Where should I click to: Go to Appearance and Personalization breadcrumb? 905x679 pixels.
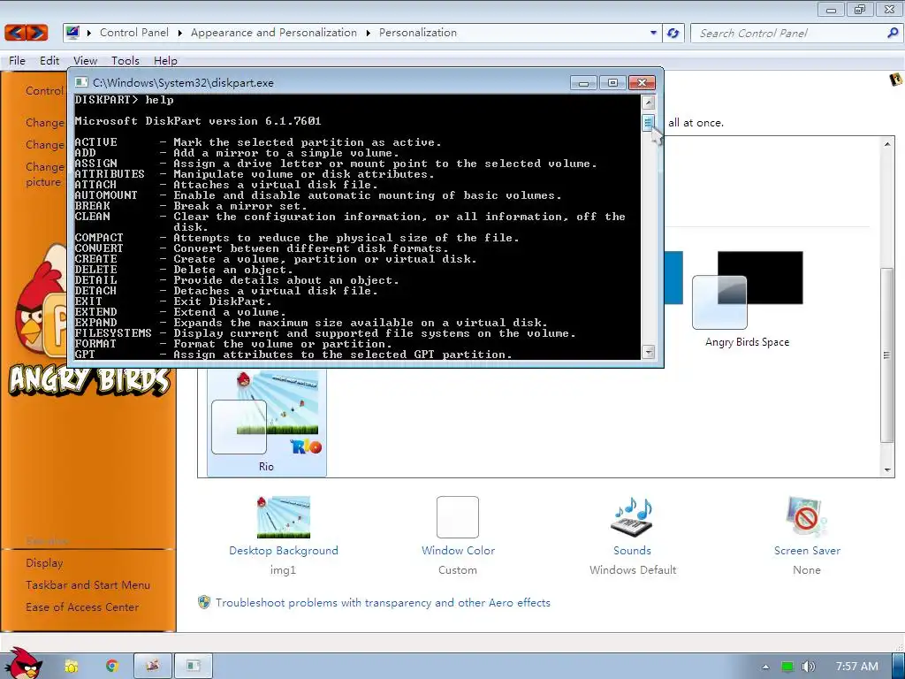coord(274,33)
